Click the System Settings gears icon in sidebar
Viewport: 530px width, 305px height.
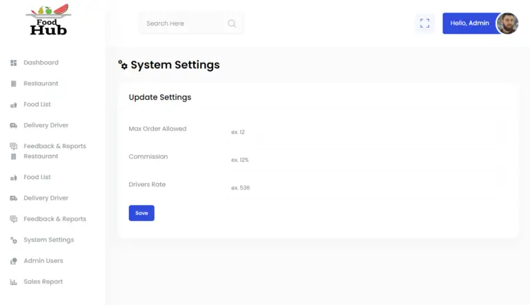(14, 240)
